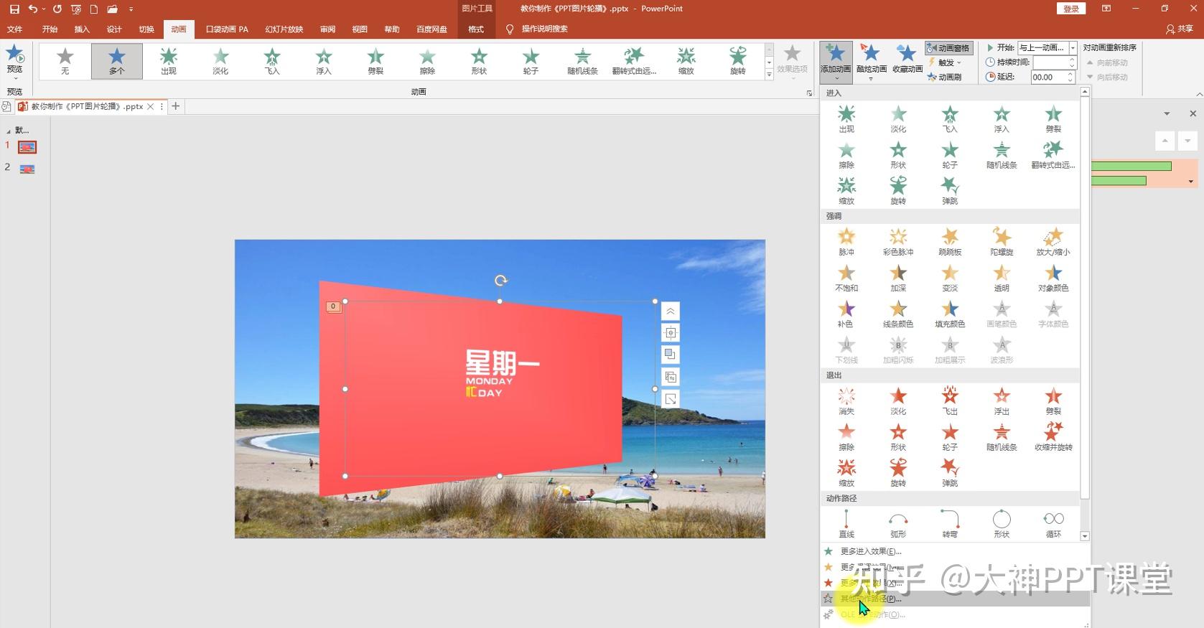1204x628 pixels.
Task: Choose the 陀螺旋 spin effect
Action: coord(1002,242)
